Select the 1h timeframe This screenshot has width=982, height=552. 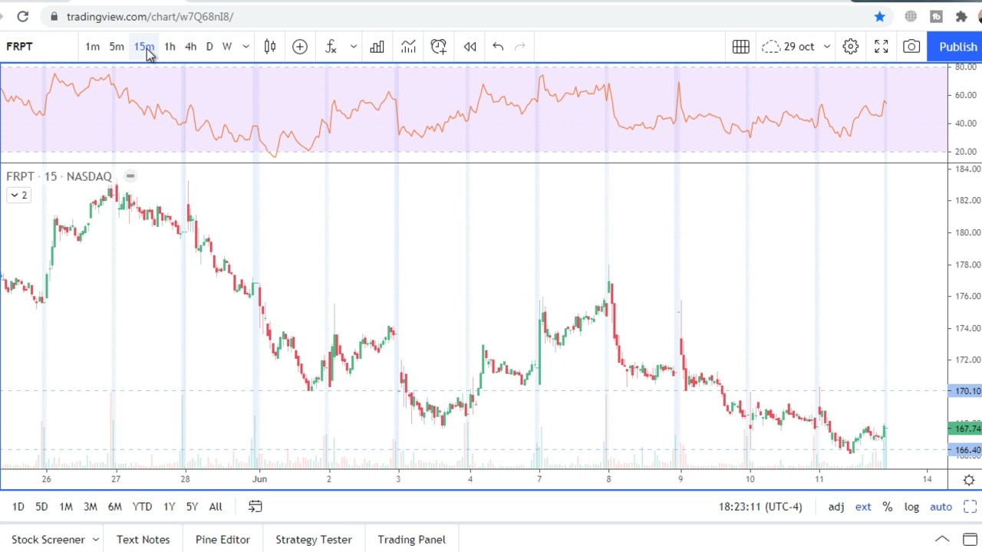tap(170, 47)
